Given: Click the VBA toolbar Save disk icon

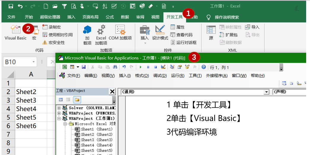Looking at the screenshot, I should [84, 67].
